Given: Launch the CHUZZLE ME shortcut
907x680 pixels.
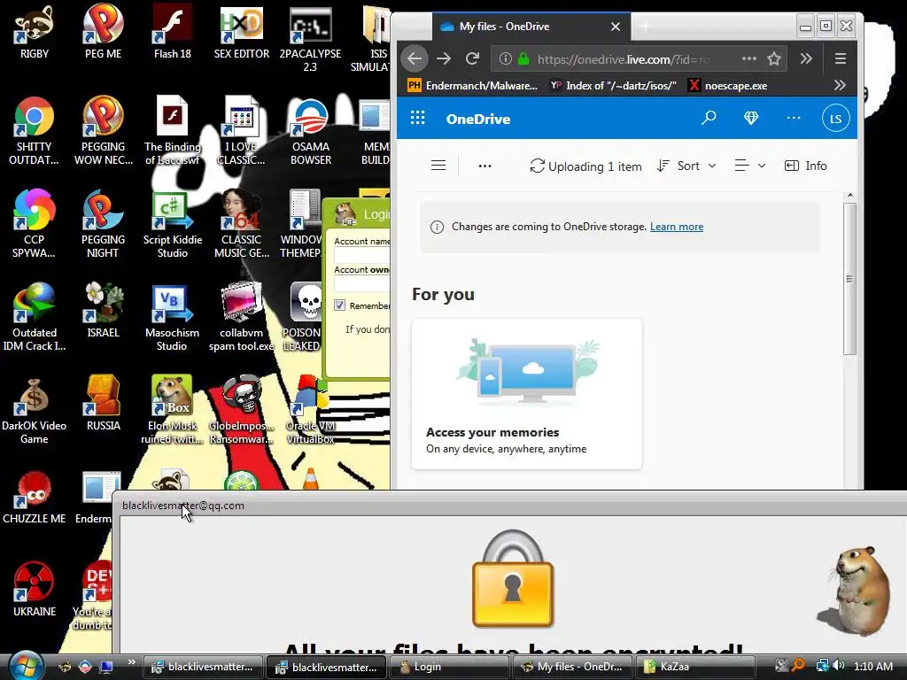Looking at the screenshot, I should tap(35, 498).
